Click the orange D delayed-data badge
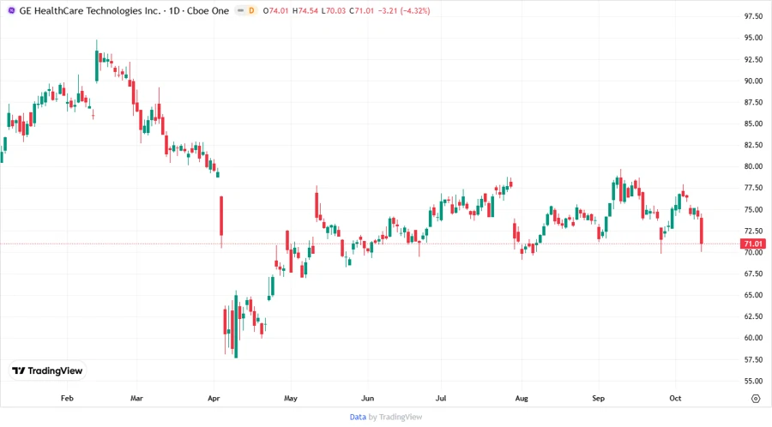772x427 pixels. point(252,10)
